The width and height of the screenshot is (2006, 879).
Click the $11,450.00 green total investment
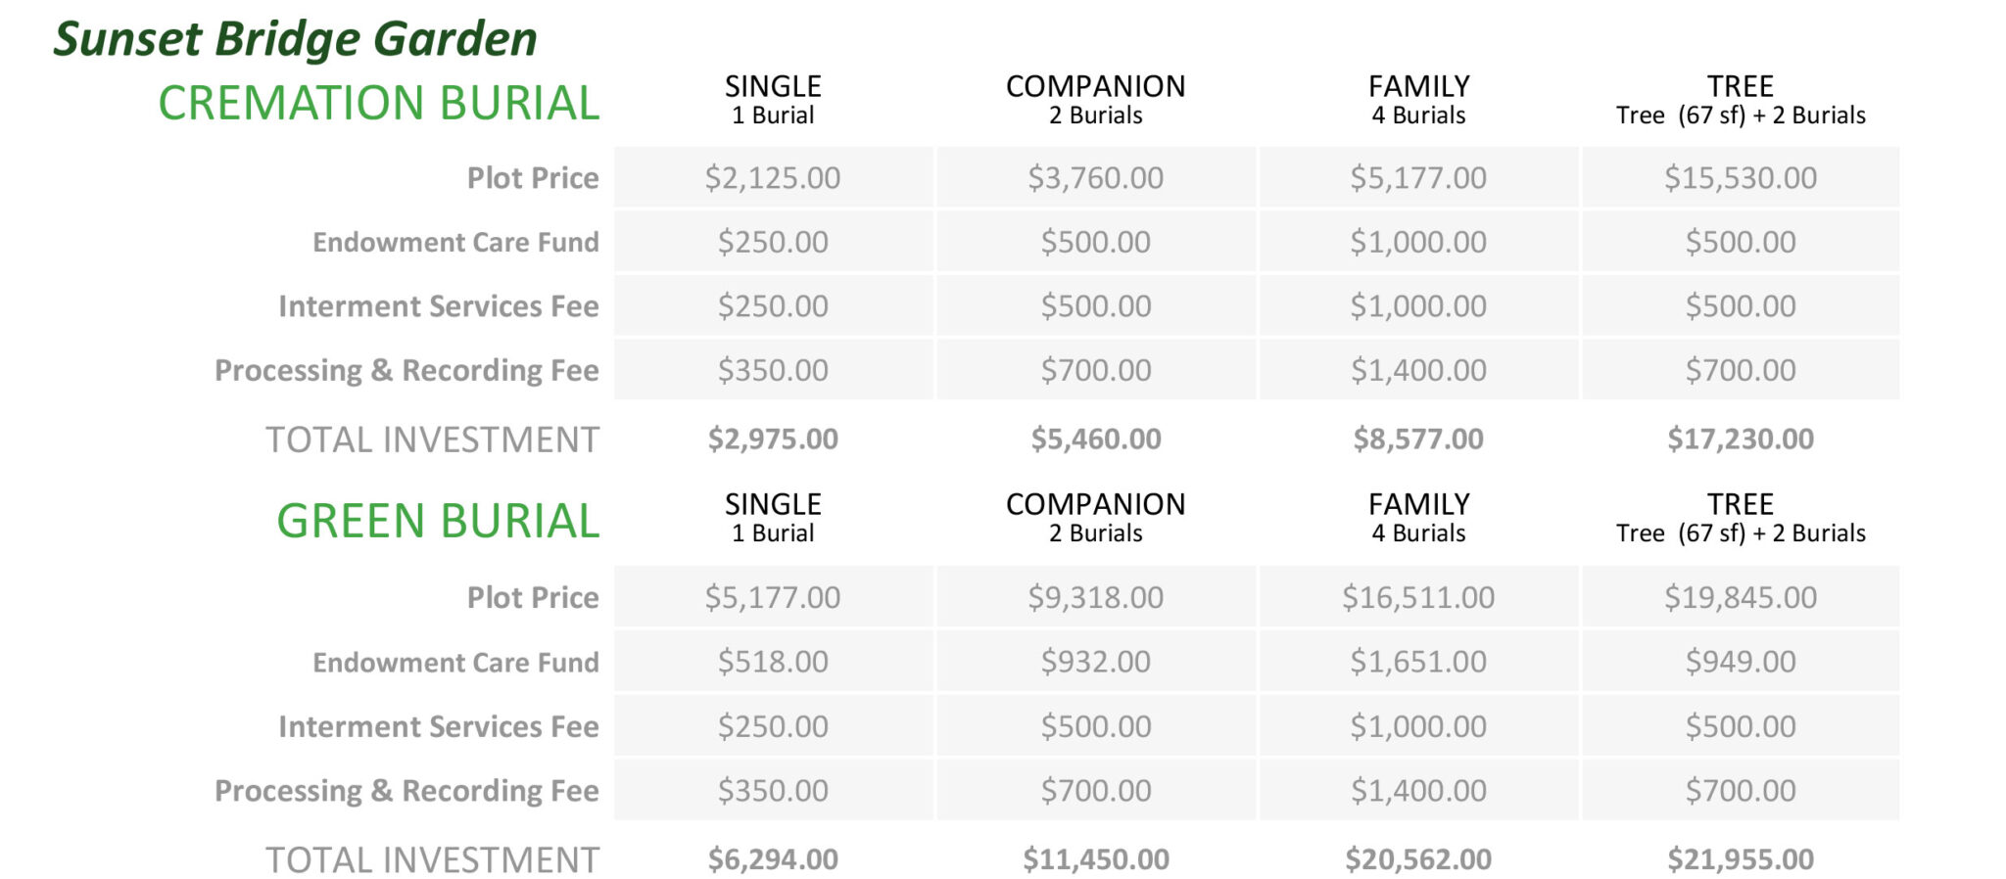(1095, 859)
